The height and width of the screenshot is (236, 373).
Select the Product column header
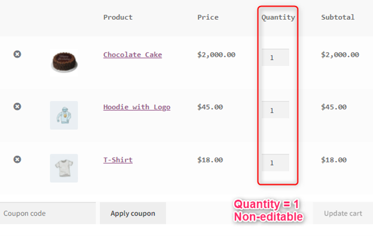pyautogui.click(x=118, y=17)
